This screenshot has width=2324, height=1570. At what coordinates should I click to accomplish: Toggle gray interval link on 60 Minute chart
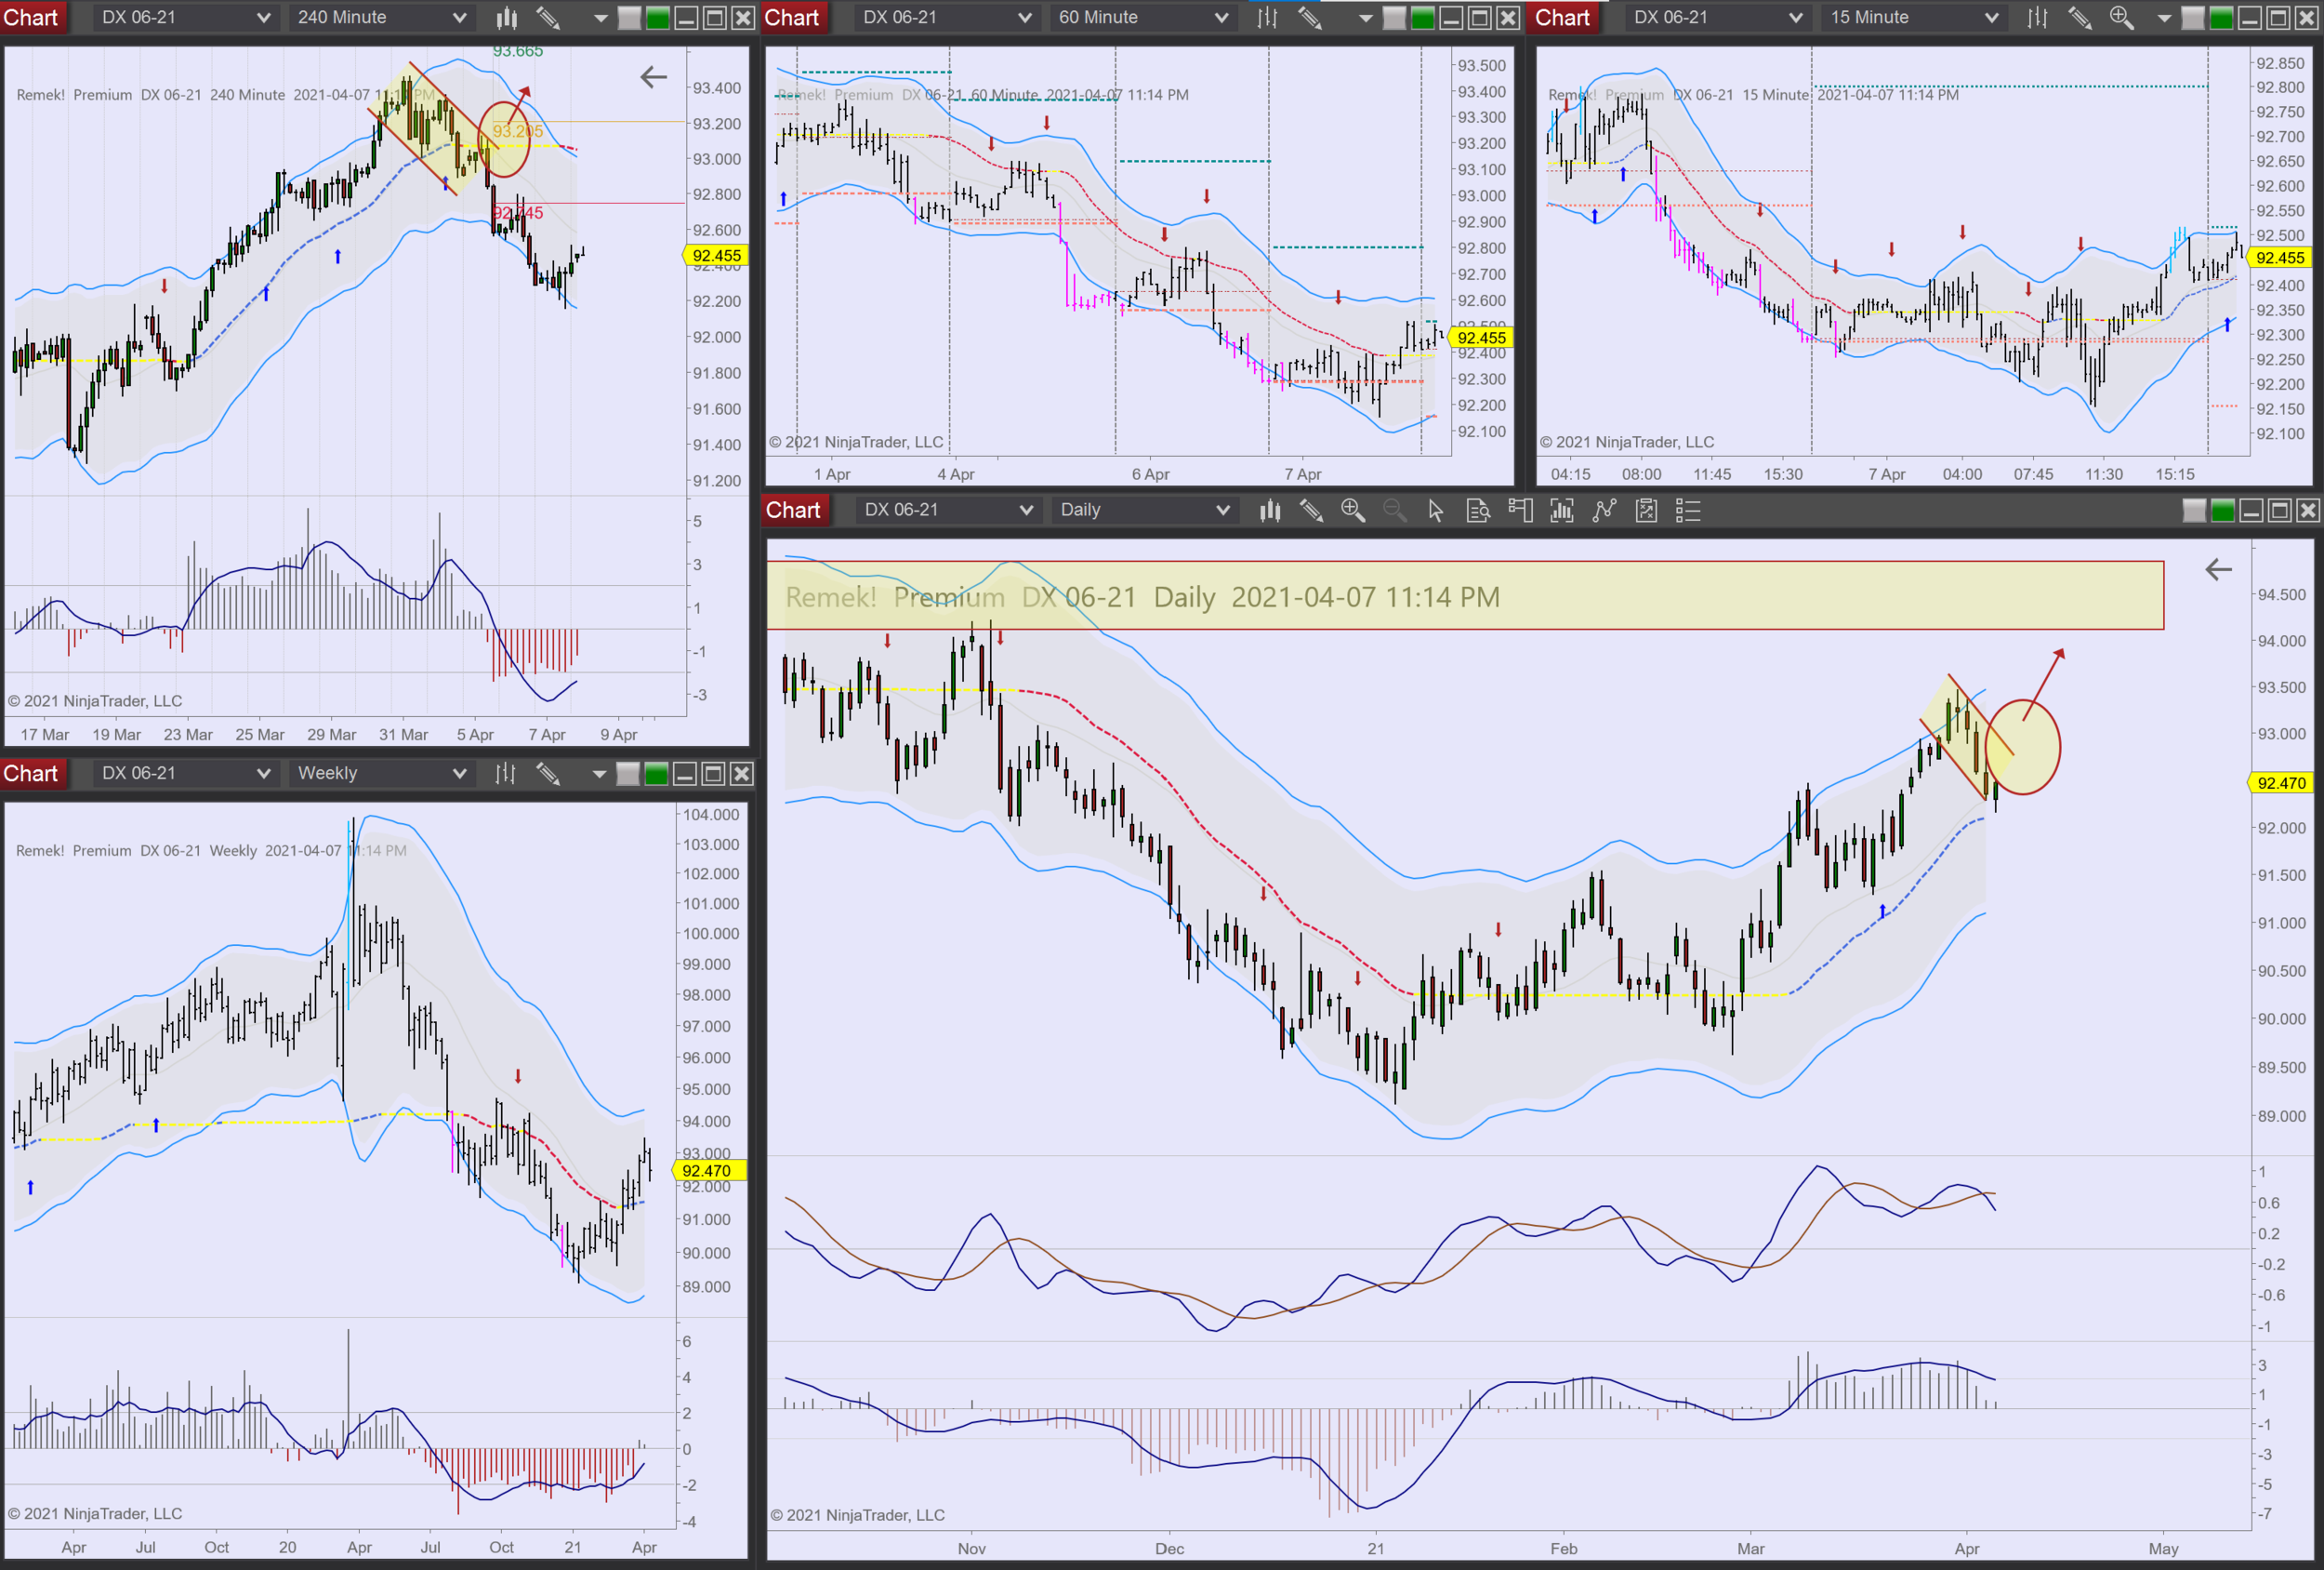(x=1394, y=17)
